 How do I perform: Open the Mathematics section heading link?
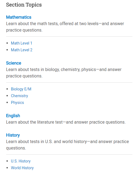[19, 17]
